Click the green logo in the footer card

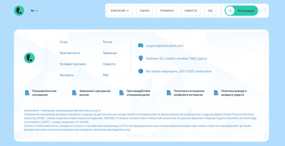pyautogui.click(x=30, y=58)
